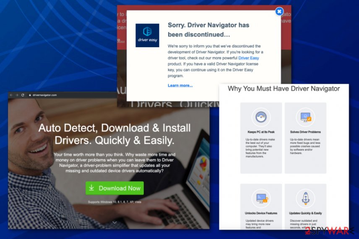Click the Solves Driver Problems monitor icon

pos(305,117)
